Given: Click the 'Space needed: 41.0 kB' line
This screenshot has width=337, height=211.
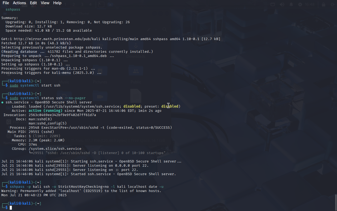Looking at the screenshot, I should click(49, 31).
